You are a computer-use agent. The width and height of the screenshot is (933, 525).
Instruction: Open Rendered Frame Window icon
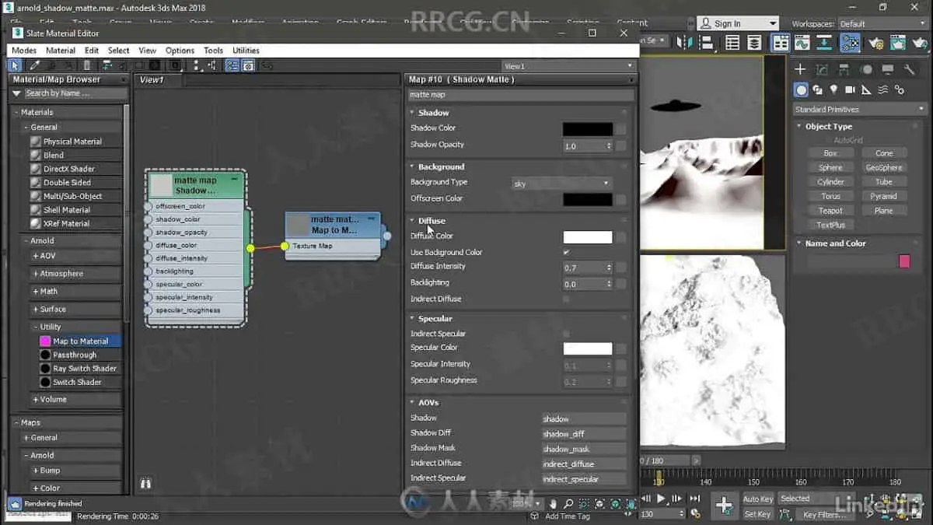tap(899, 44)
